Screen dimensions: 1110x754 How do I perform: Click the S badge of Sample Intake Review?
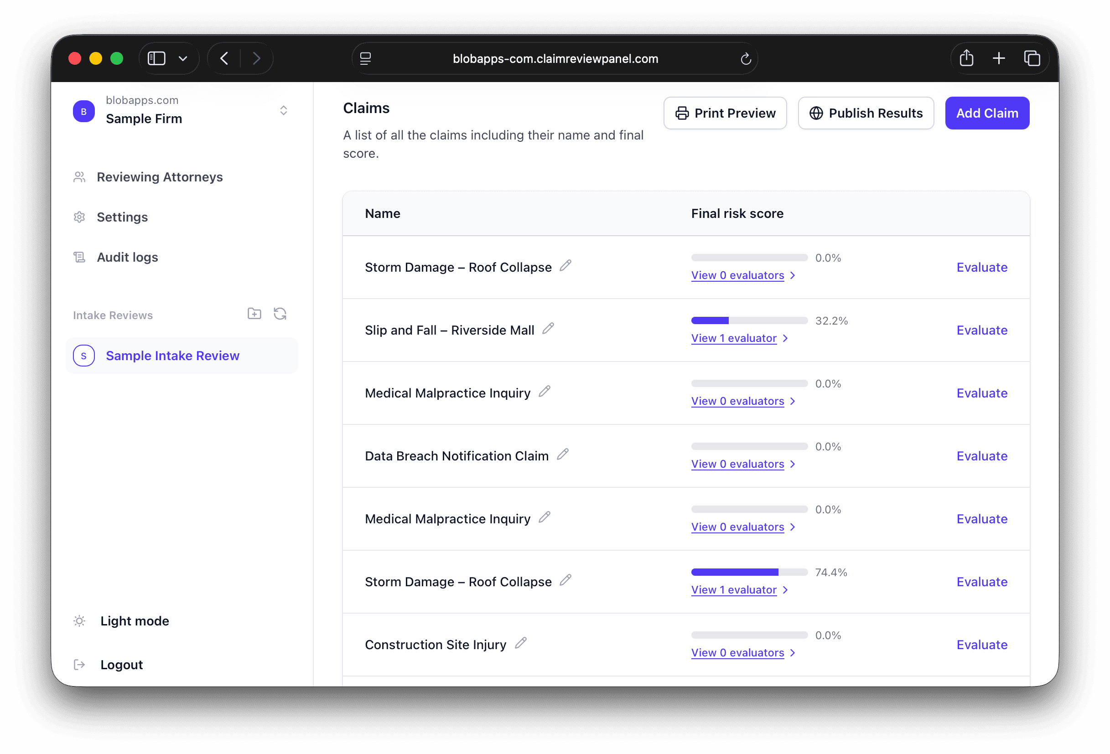pos(83,356)
